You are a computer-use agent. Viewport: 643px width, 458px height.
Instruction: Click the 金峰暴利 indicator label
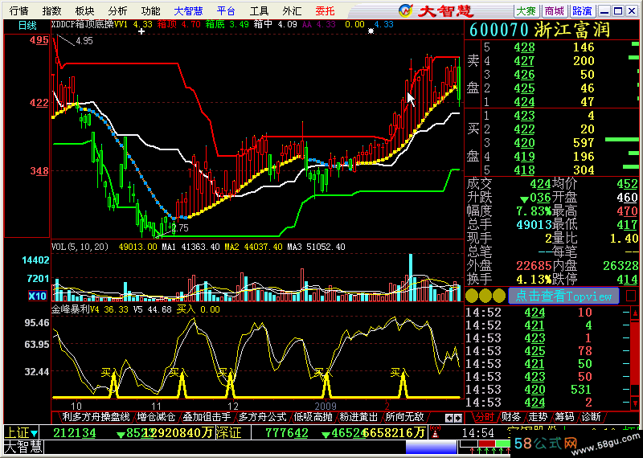click(x=70, y=309)
